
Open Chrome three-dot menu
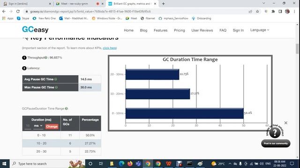[x=294, y=11]
